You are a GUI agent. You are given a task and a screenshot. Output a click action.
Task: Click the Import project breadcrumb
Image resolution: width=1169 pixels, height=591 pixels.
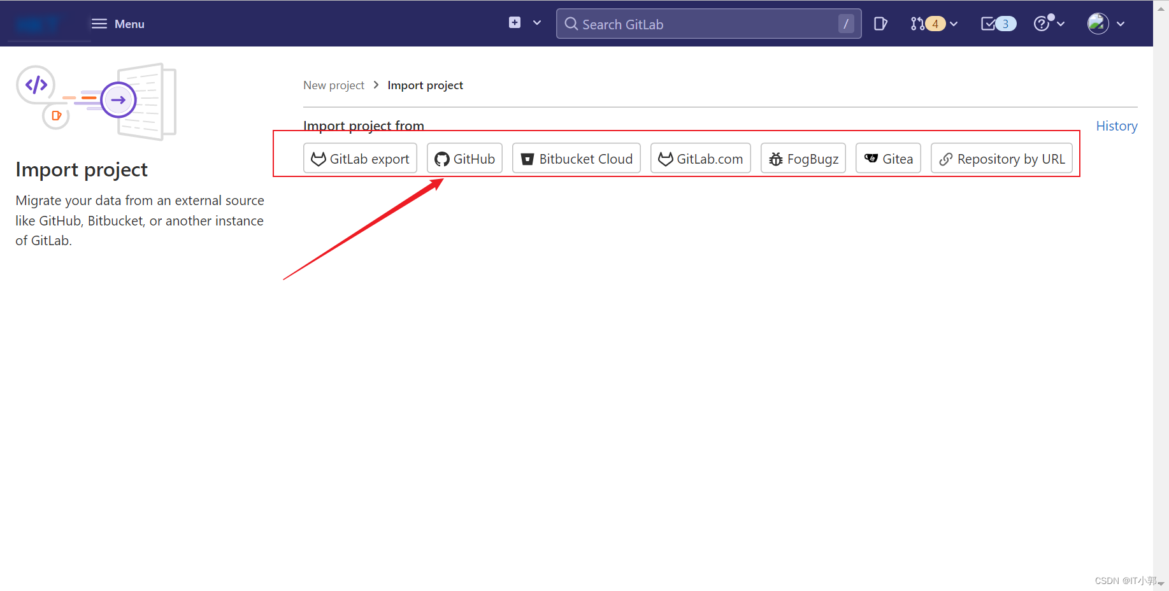click(425, 85)
